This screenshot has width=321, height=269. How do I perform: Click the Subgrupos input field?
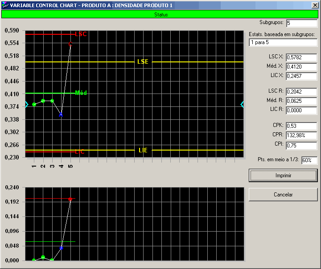coord(302,23)
